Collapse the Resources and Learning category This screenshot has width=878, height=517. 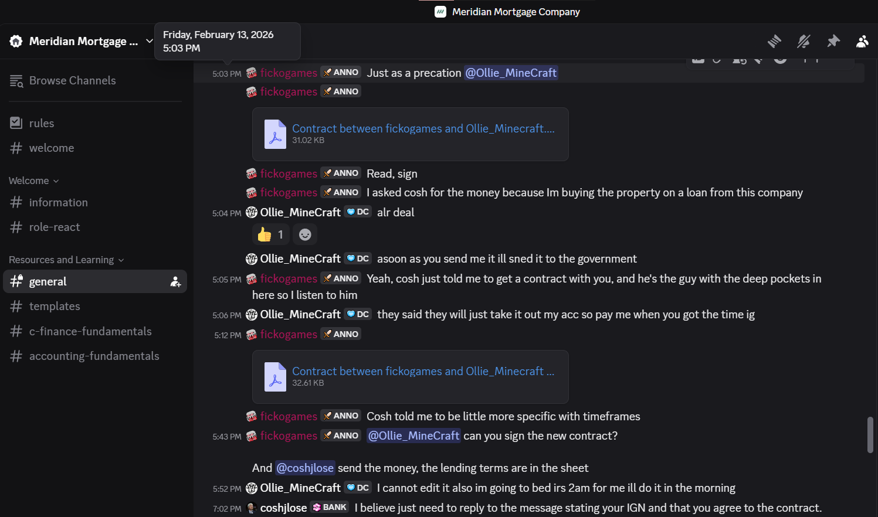[x=66, y=260]
